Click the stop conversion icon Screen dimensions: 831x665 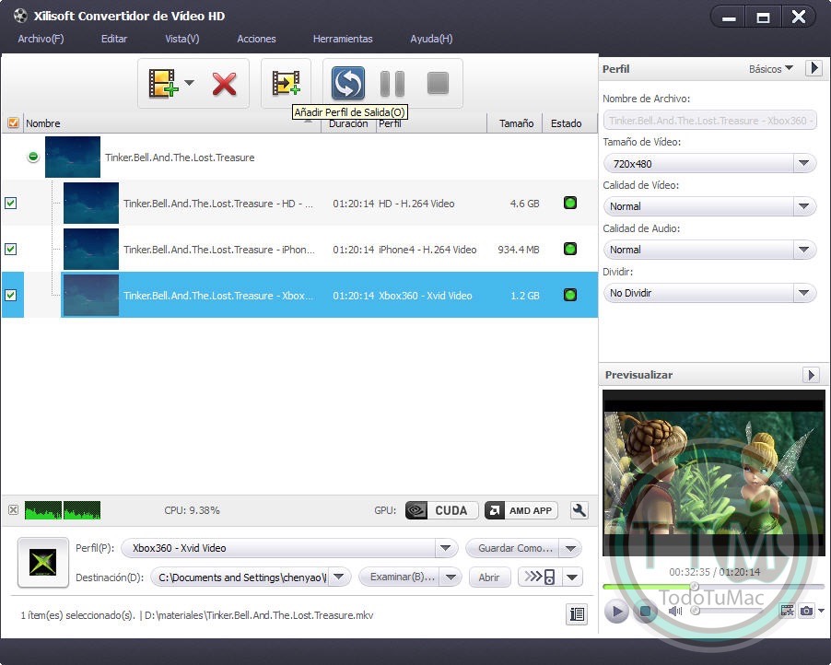click(x=438, y=83)
